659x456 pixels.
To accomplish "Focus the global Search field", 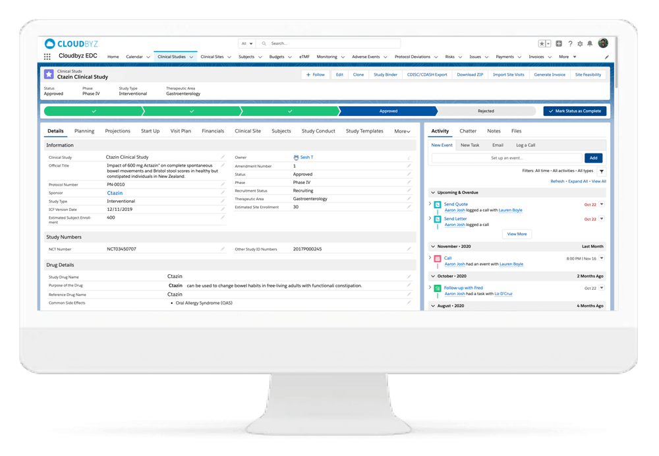I will point(329,43).
